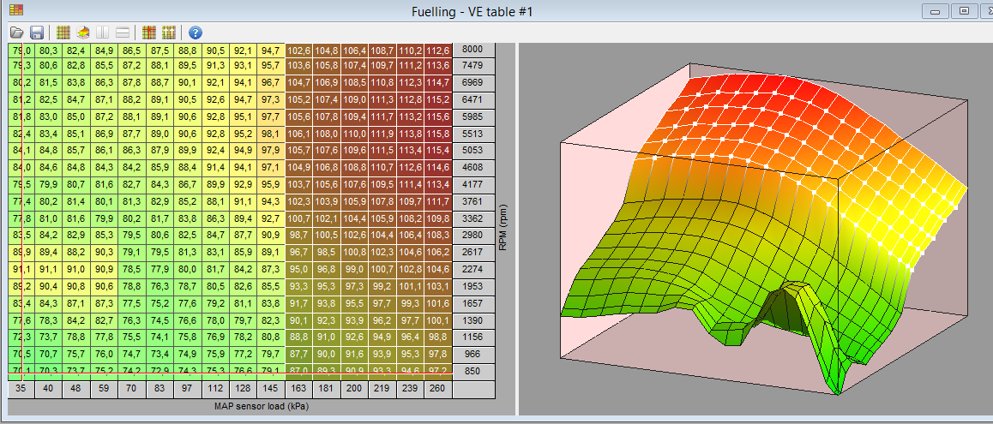
Task: Show the 3D surface view icon
Action: tap(83, 33)
